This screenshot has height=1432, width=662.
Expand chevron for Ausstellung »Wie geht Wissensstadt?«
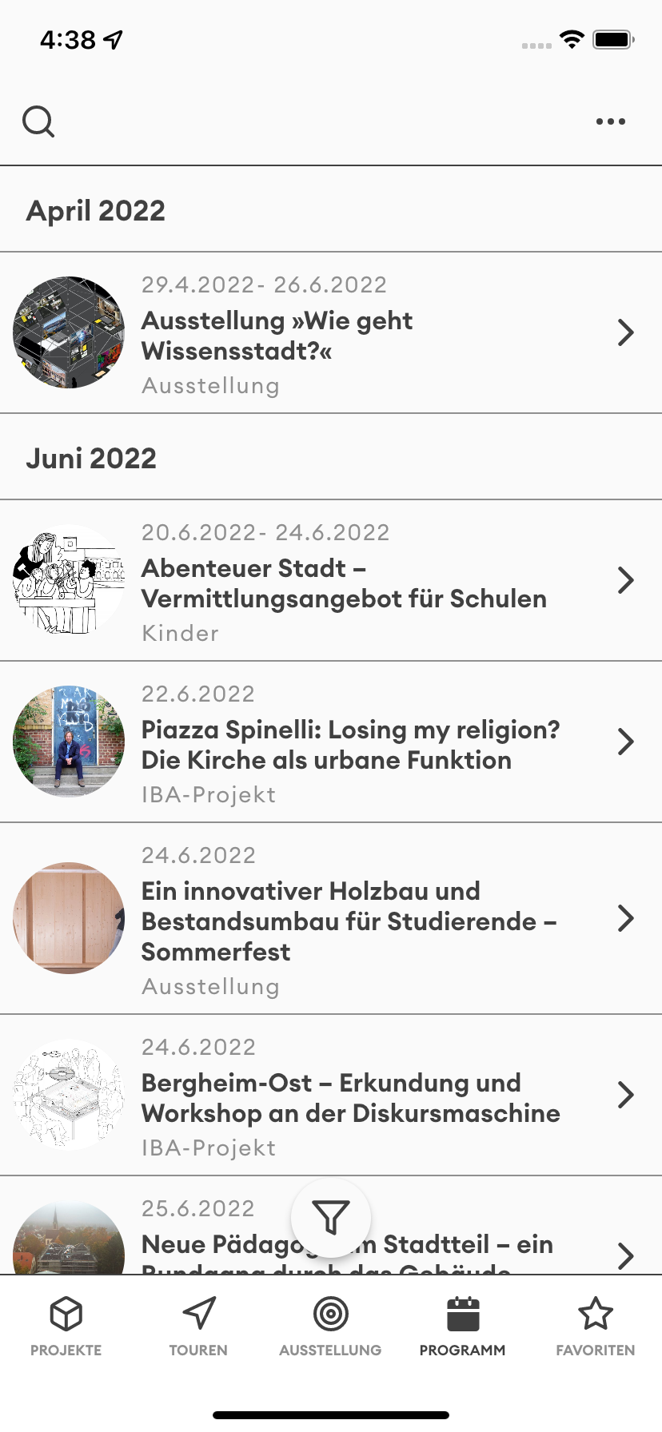coord(626,332)
